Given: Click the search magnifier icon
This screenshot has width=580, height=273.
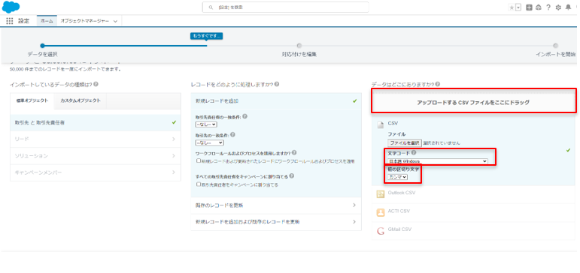Looking at the screenshot, I should click(211, 7).
